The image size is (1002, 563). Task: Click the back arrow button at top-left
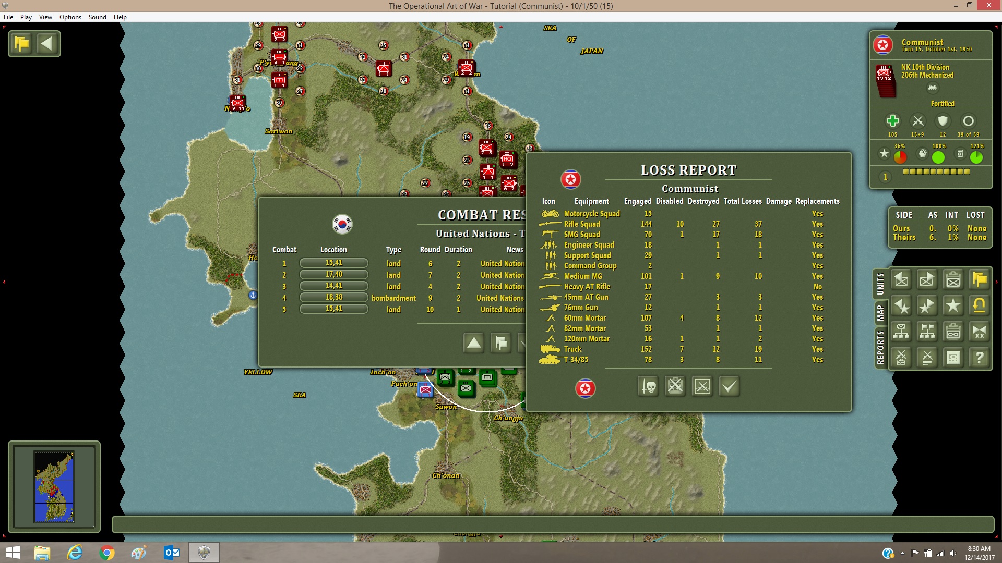tap(47, 43)
